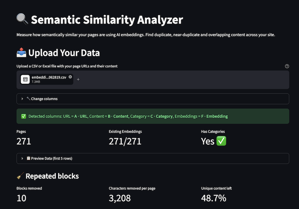Click the Blocks removed label
The image size is (299, 209).
[29, 188]
